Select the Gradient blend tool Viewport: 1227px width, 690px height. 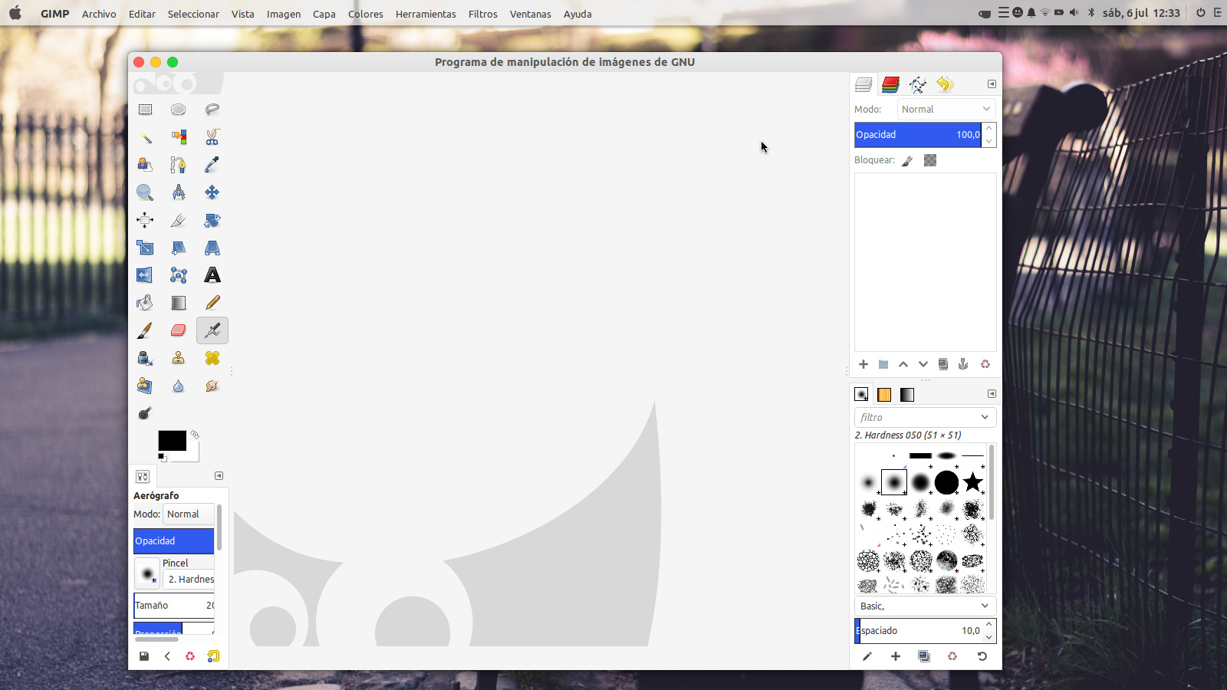point(178,303)
